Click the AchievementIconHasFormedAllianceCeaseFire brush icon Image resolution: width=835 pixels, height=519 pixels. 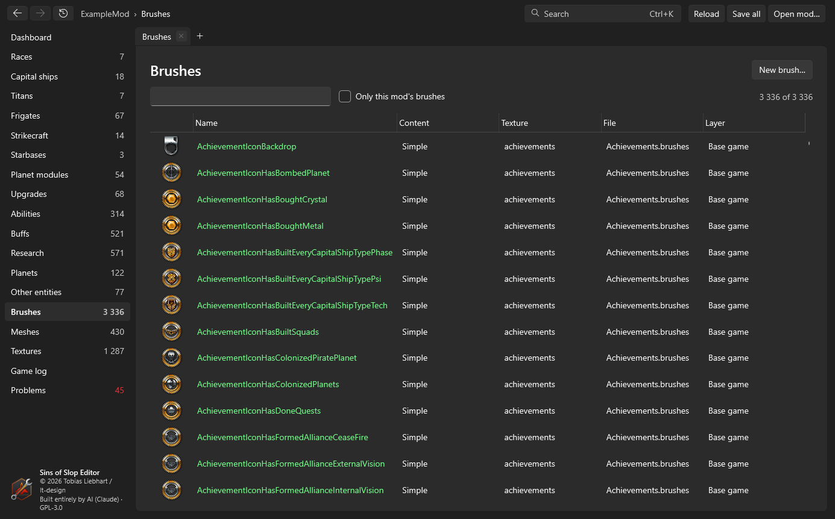click(x=171, y=437)
